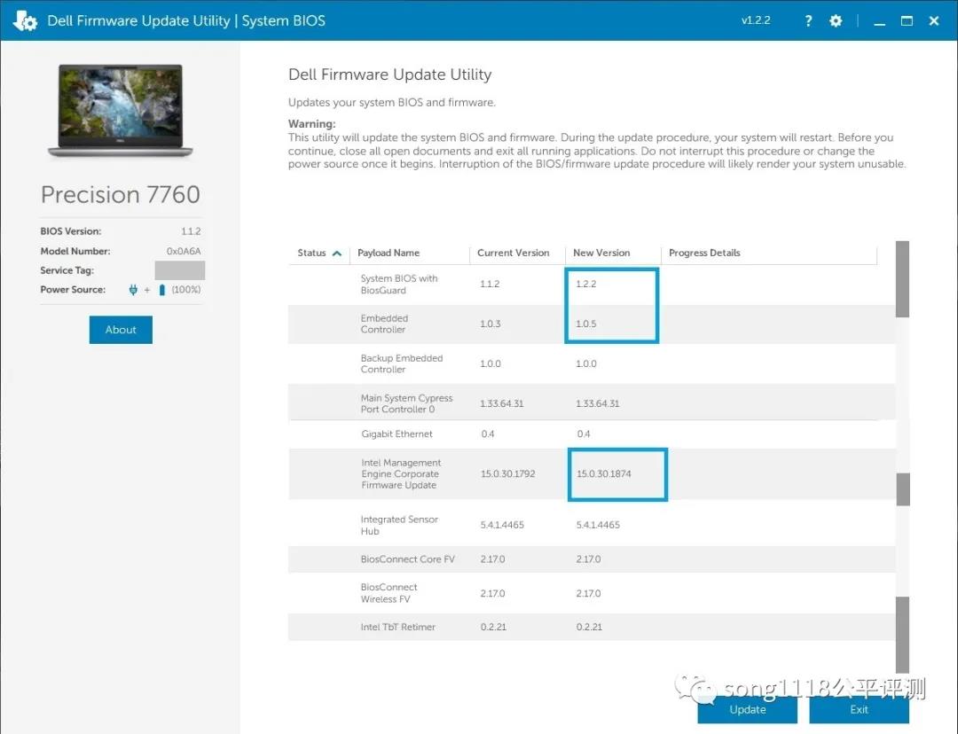
Task: Select System BIOS with BiosGuard row
Action: click(592, 285)
